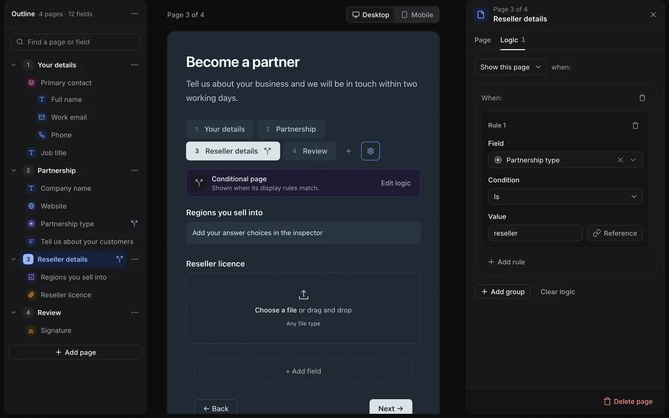
Task: Collapse the Your details page in the outline
Action: pos(14,65)
